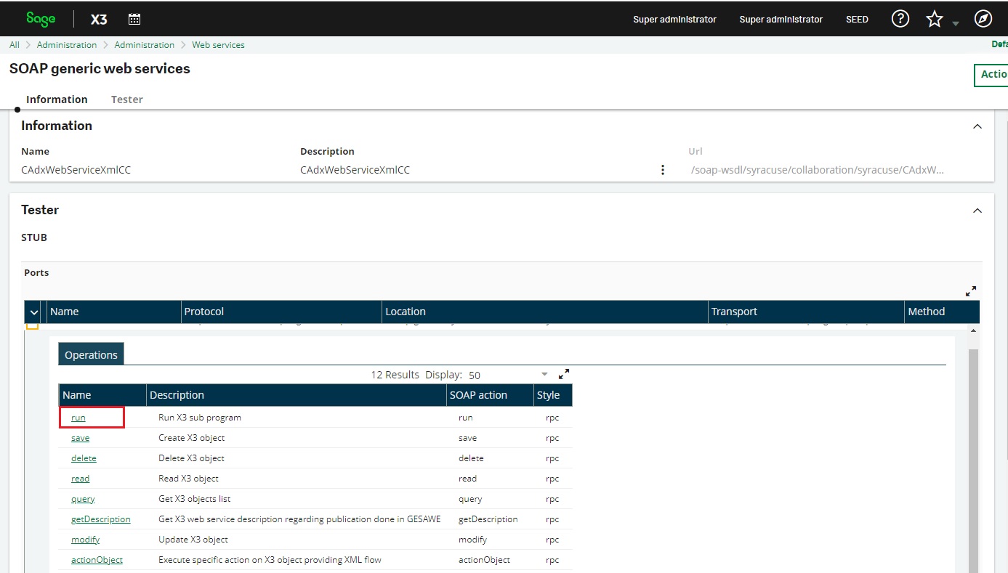The height and width of the screenshot is (573, 1008).
Task: Click the run operation link
Action: (78, 418)
